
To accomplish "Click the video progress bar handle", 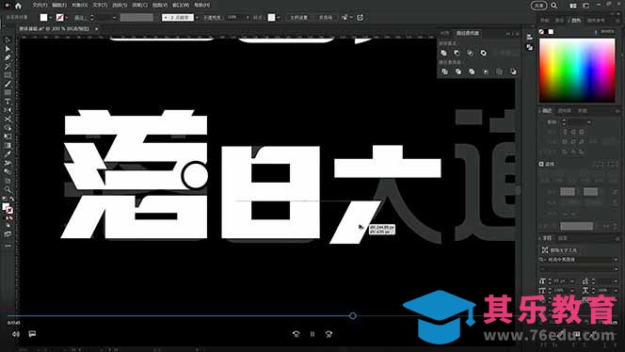I will tap(353, 315).
